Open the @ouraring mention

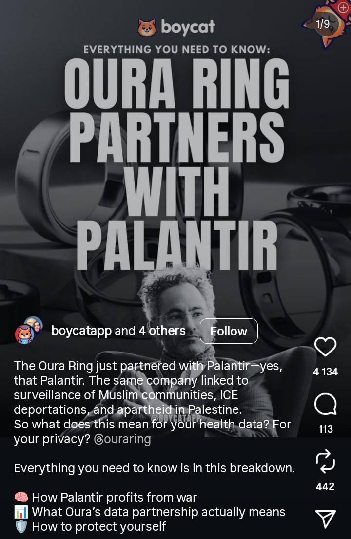click(x=122, y=439)
